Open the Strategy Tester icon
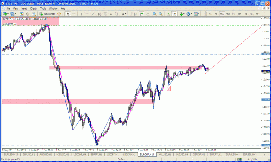271x162 pixels. (34, 14)
